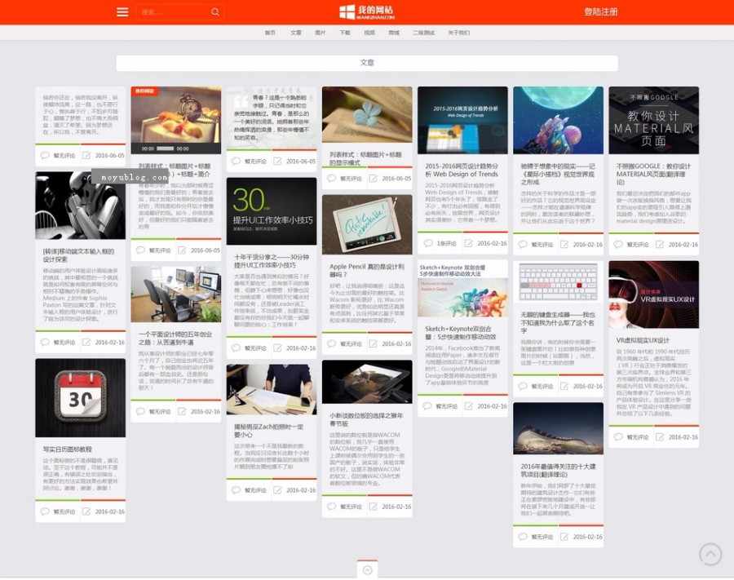Image resolution: width=734 pixels, height=580 pixels.
Task: Click 1条评论 on Web Design of Trends card
Action: (447, 243)
